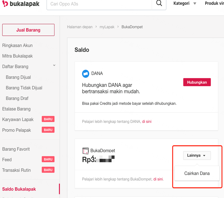
Task: Open the Kategori dropdown
Action: coord(185,3)
